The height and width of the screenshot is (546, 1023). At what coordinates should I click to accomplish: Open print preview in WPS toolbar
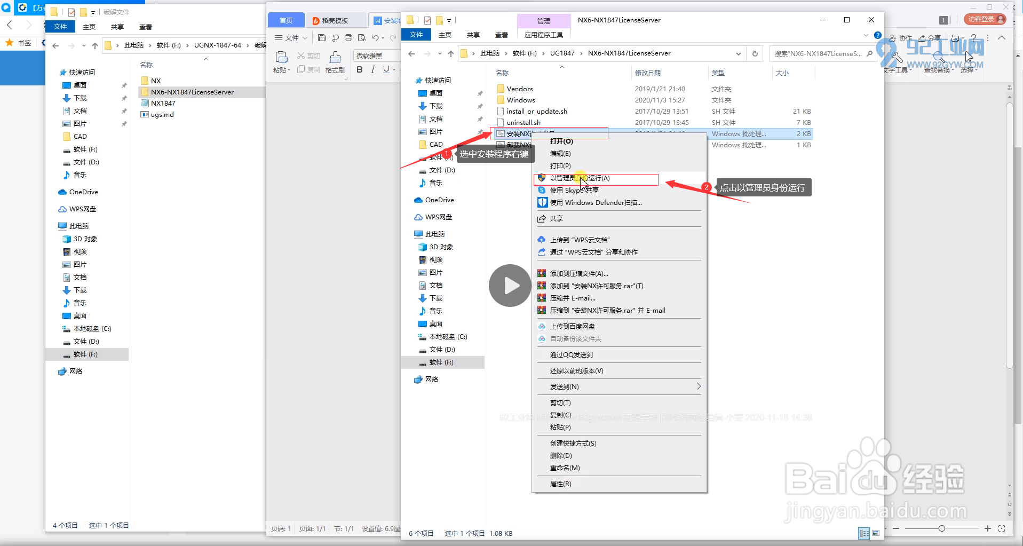362,38
